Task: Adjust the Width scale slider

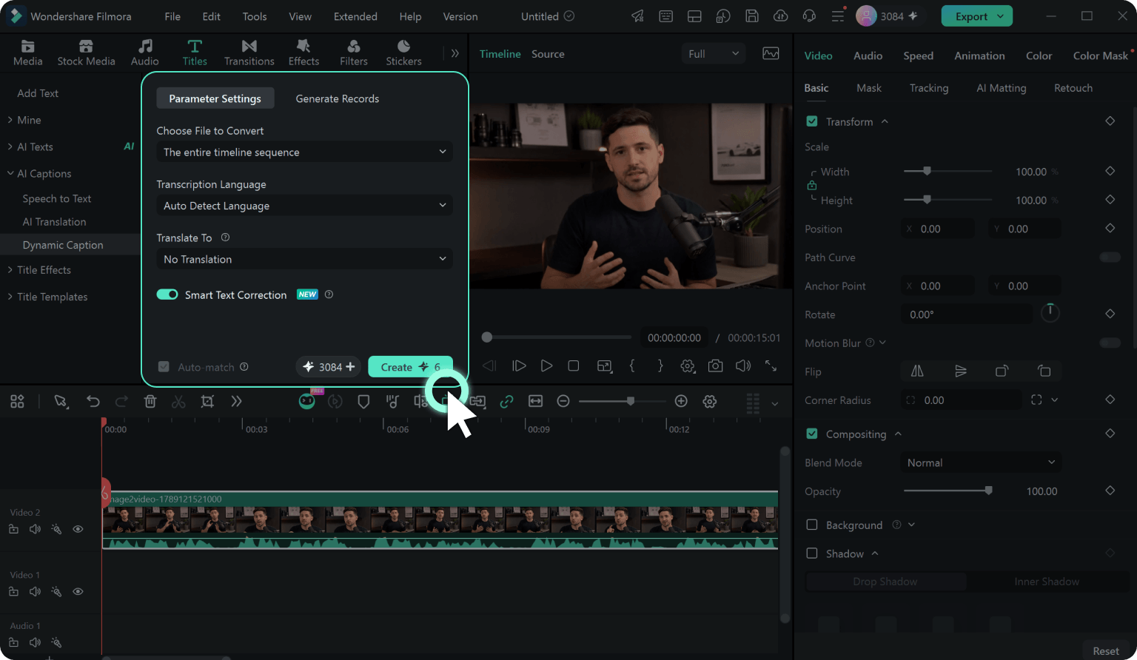Action: pos(927,171)
